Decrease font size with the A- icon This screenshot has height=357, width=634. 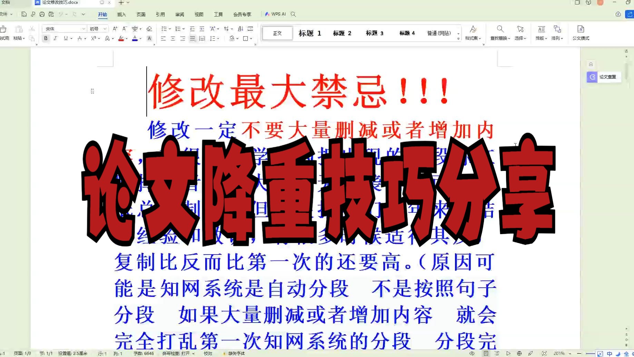coord(125,29)
